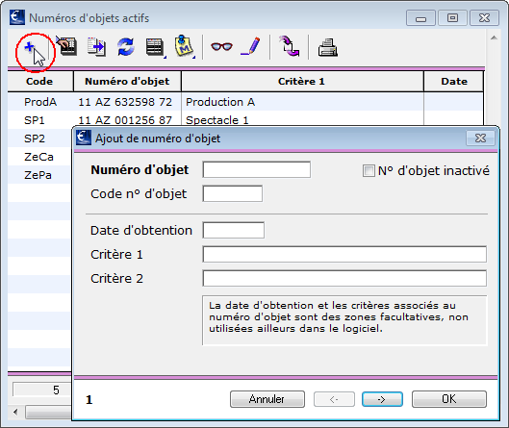This screenshot has height=428, width=509.
Task: Click the printer icon
Action: pyautogui.click(x=328, y=47)
